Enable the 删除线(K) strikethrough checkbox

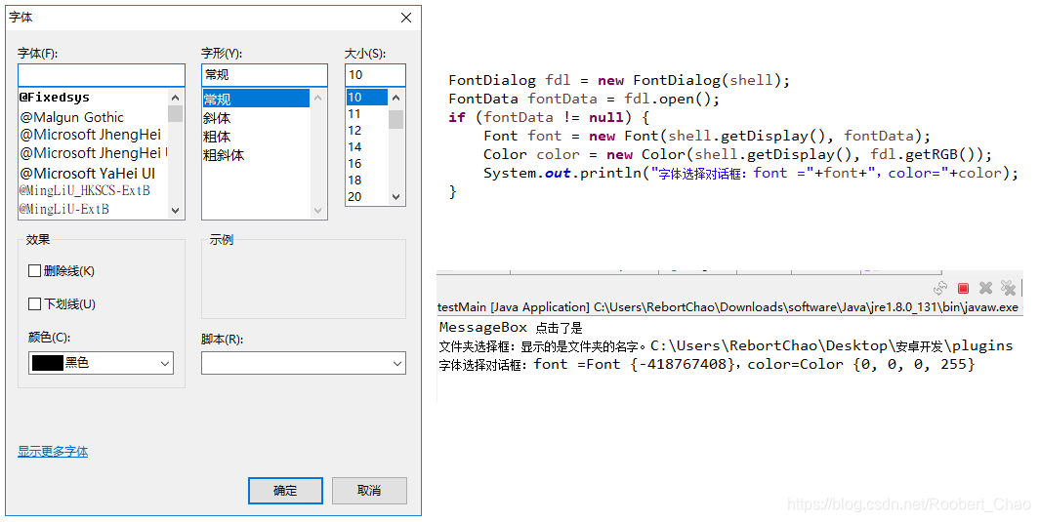tap(35, 270)
